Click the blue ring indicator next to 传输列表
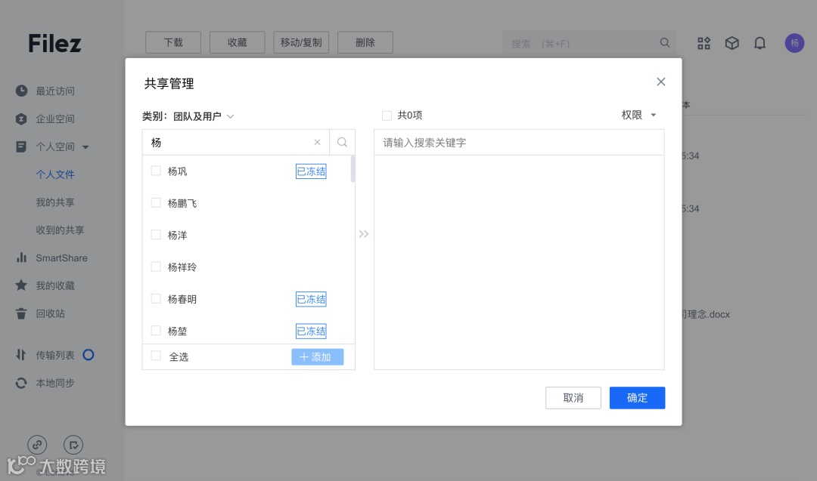Screen dimensions: 817x481 89,355
